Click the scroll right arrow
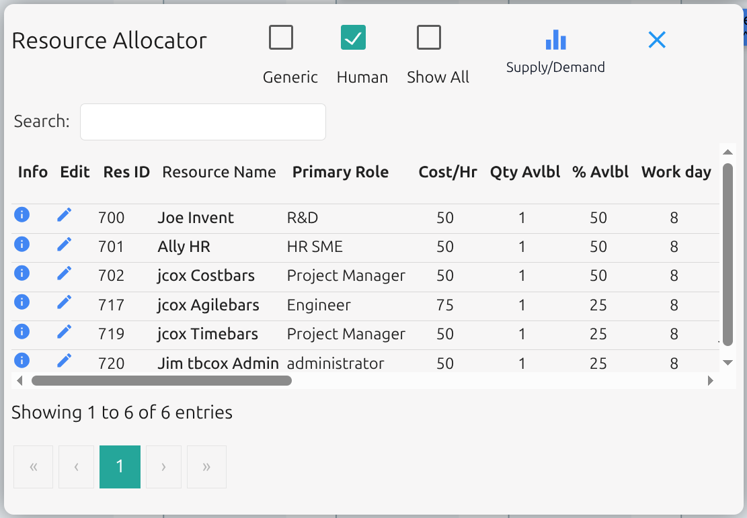Viewport: 747px width, 518px height. pos(710,380)
